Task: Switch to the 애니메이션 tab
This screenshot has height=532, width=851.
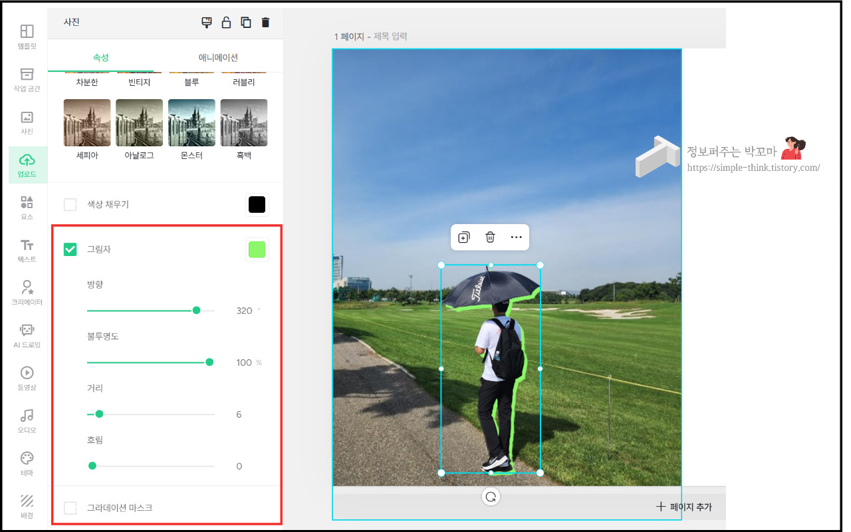Action: [x=218, y=58]
